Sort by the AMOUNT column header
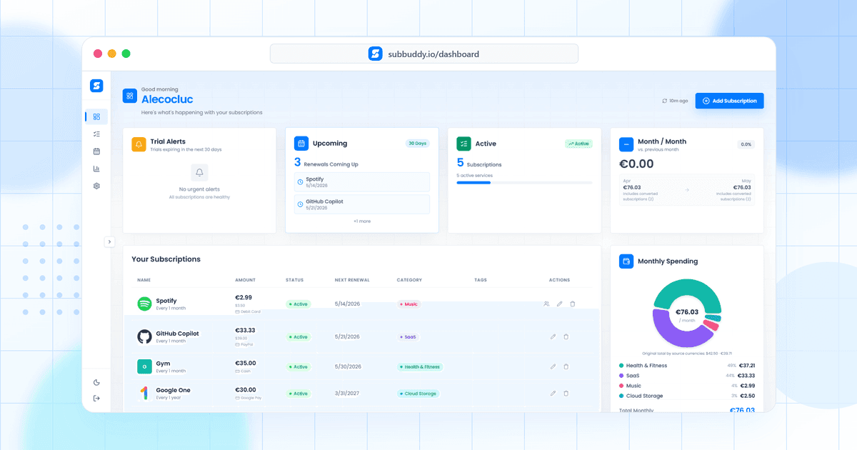The height and width of the screenshot is (450, 857). pos(245,280)
